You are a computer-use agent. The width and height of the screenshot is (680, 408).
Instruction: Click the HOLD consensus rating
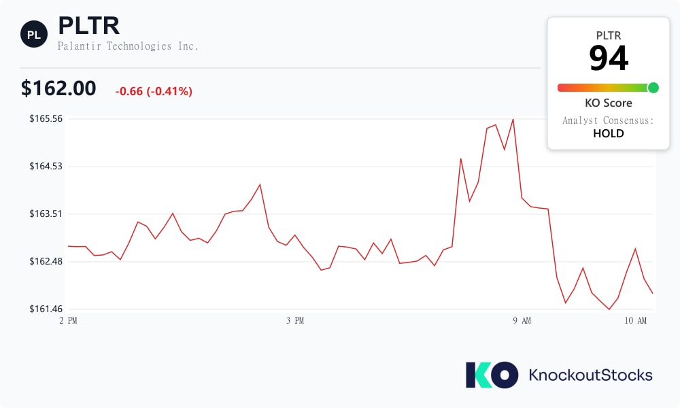[x=609, y=133]
